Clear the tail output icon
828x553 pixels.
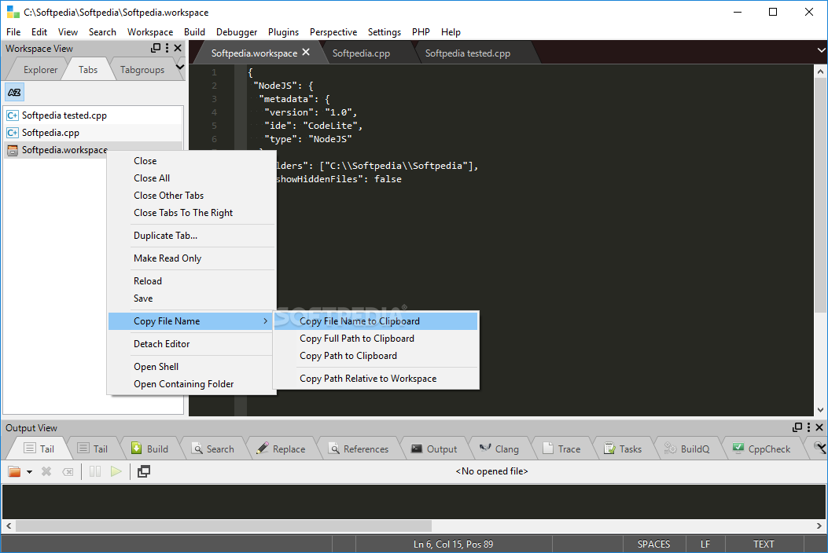click(x=68, y=472)
